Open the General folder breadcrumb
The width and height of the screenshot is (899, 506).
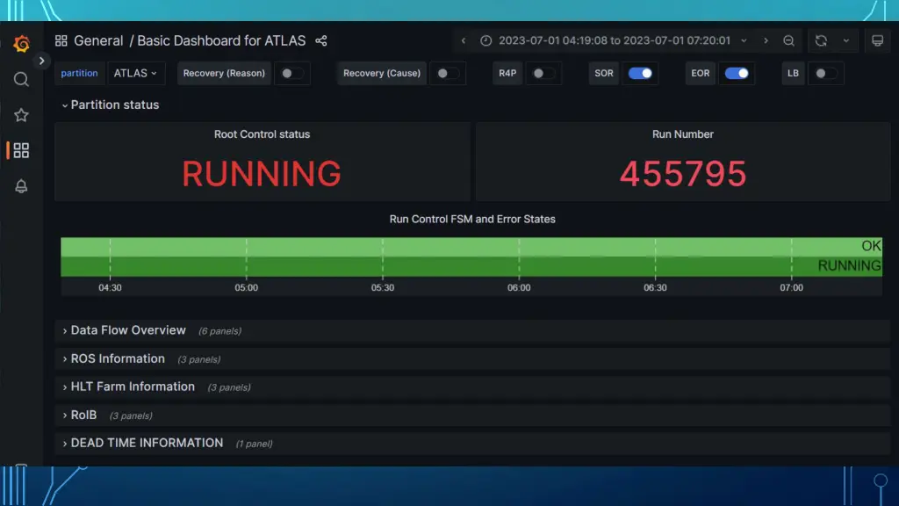click(98, 40)
